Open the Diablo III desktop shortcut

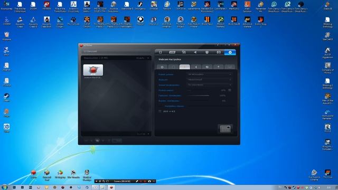click(327, 6)
